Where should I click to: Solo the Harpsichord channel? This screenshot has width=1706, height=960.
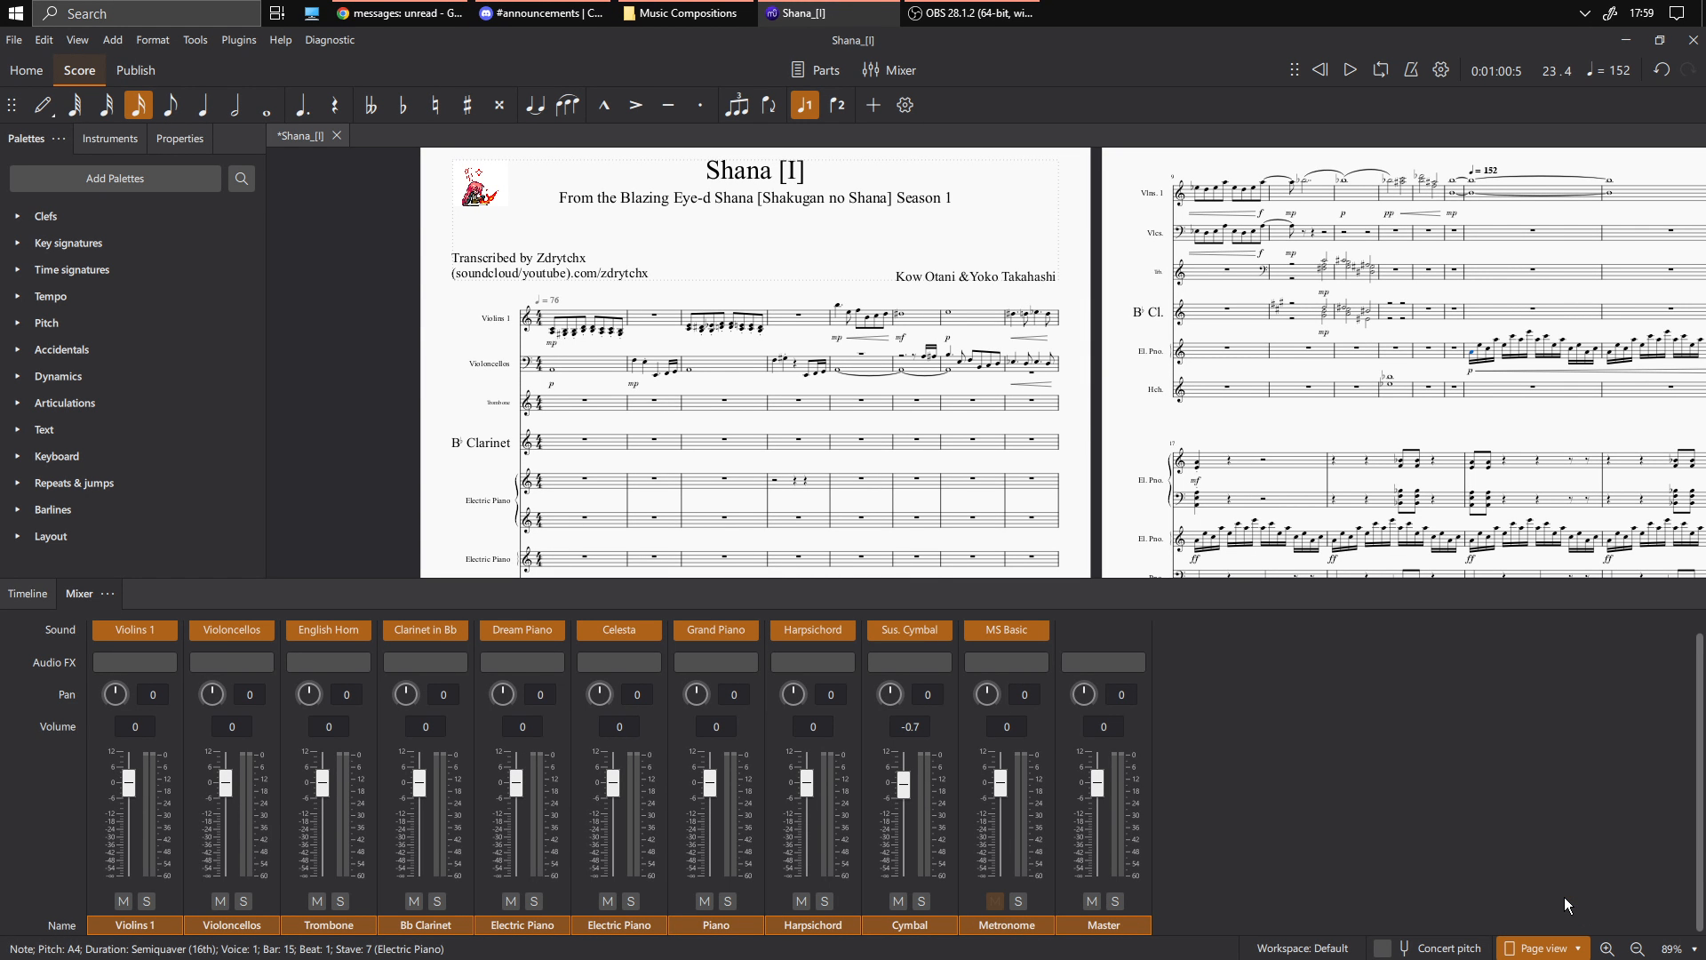point(825,901)
